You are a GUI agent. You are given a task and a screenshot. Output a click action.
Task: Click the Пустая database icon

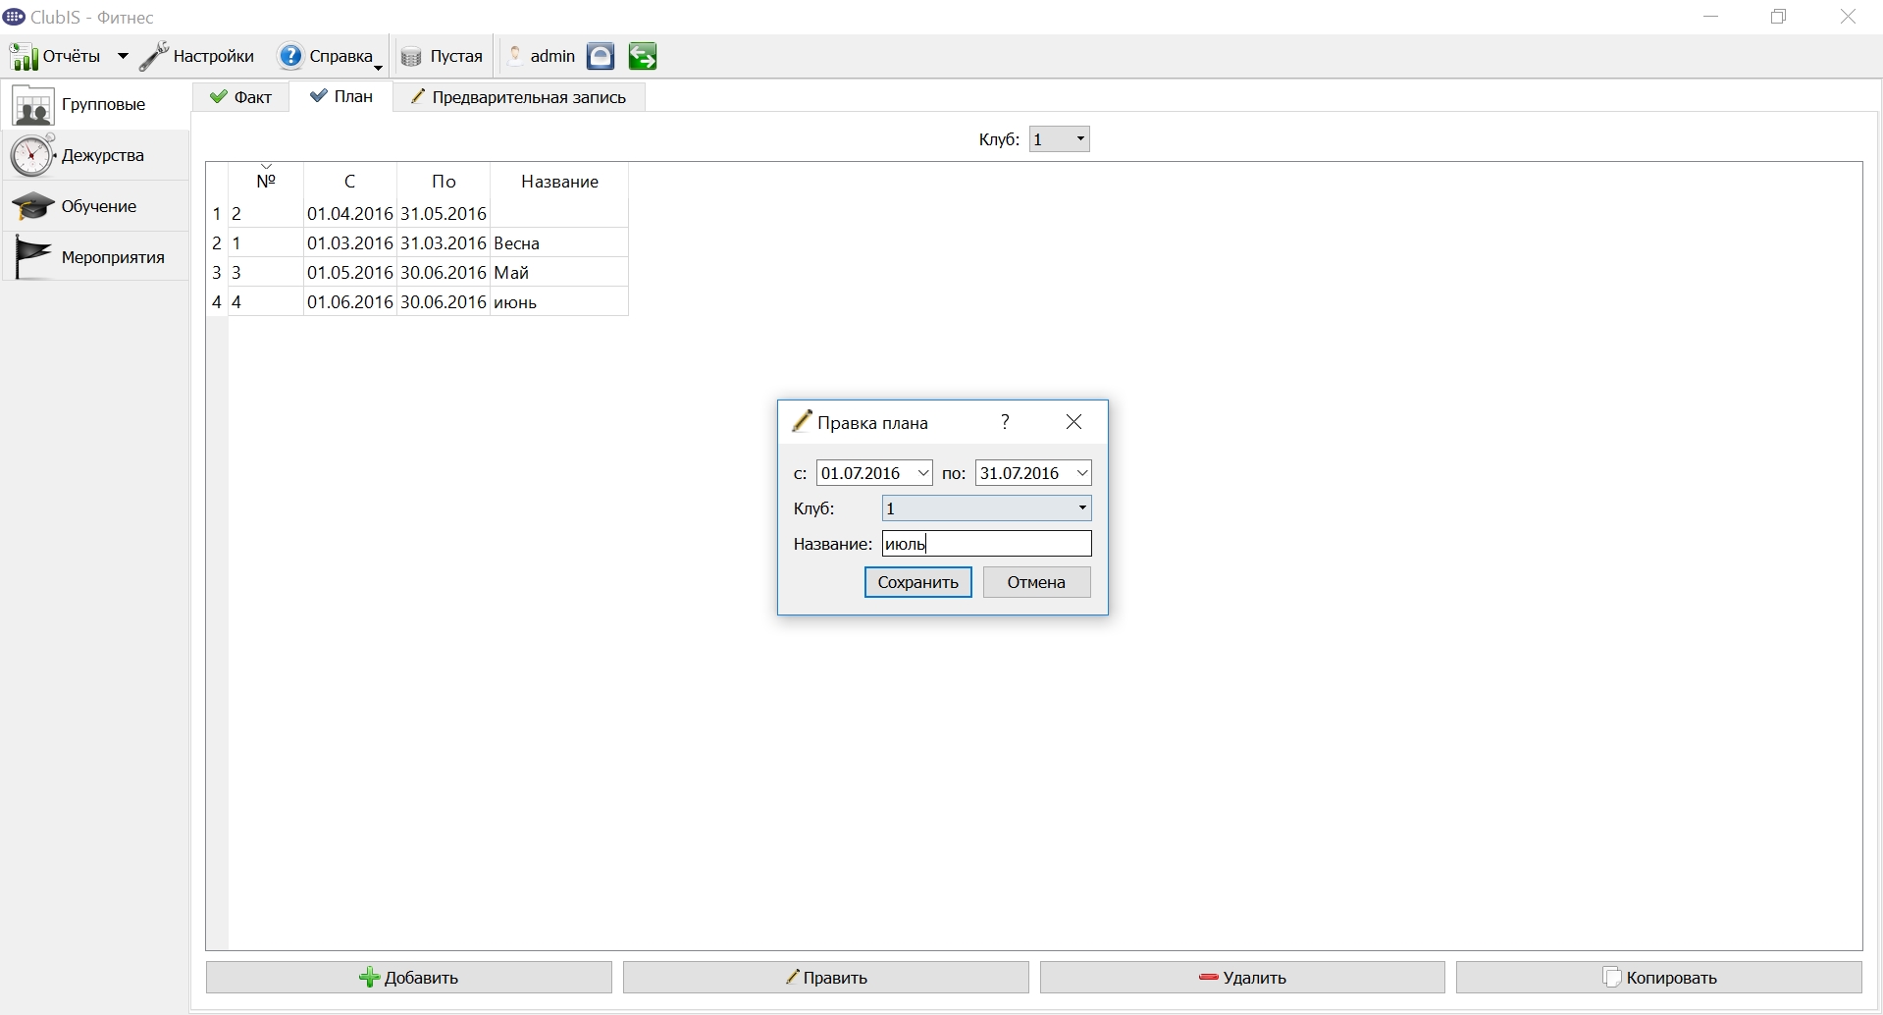point(411,57)
